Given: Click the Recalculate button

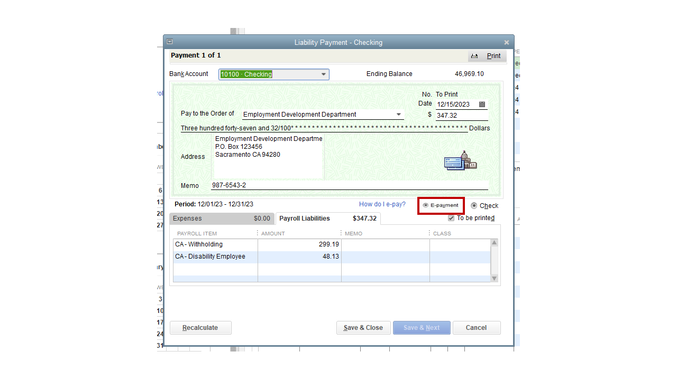Looking at the screenshot, I should click(200, 328).
